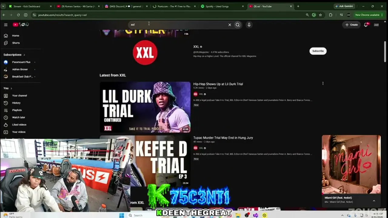Close the Kick Dashboard tab
The width and height of the screenshot is (388, 218).
(50, 6)
